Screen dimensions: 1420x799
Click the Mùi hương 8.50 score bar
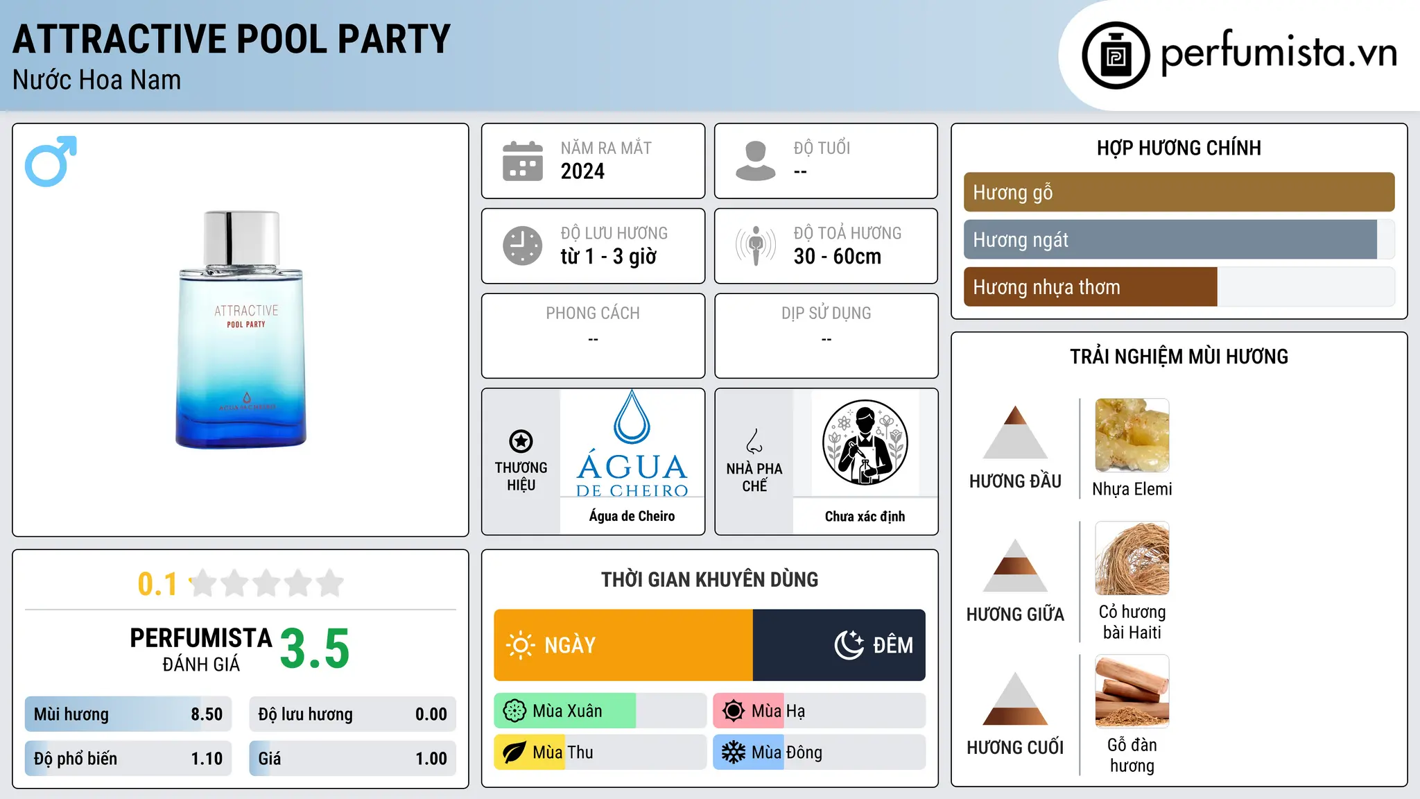(x=128, y=714)
